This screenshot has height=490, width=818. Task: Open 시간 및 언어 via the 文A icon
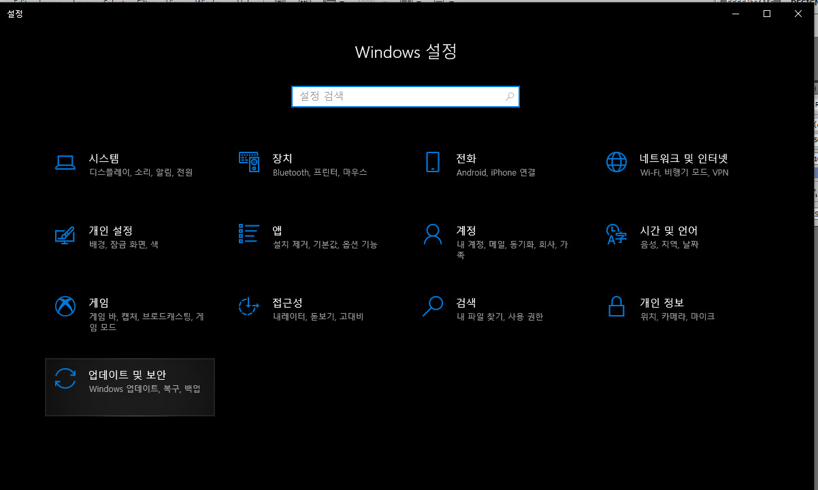point(616,235)
